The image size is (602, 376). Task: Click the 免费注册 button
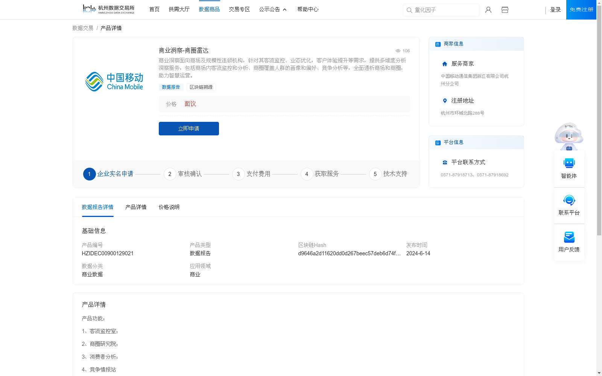[581, 10]
